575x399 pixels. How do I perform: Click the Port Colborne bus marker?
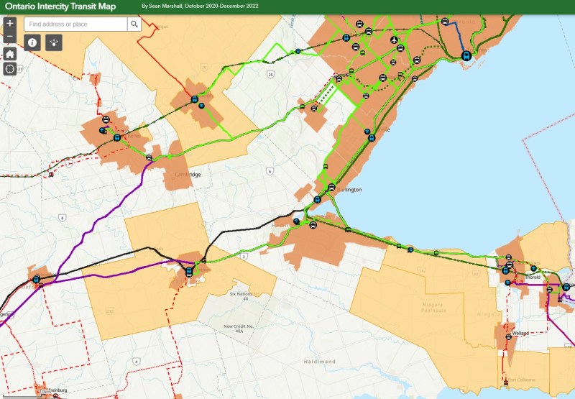tap(507, 382)
